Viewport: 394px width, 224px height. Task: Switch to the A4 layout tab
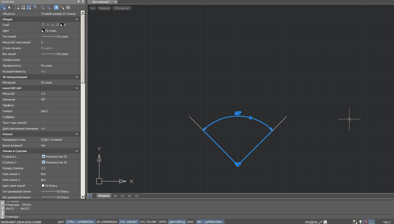[115, 196]
